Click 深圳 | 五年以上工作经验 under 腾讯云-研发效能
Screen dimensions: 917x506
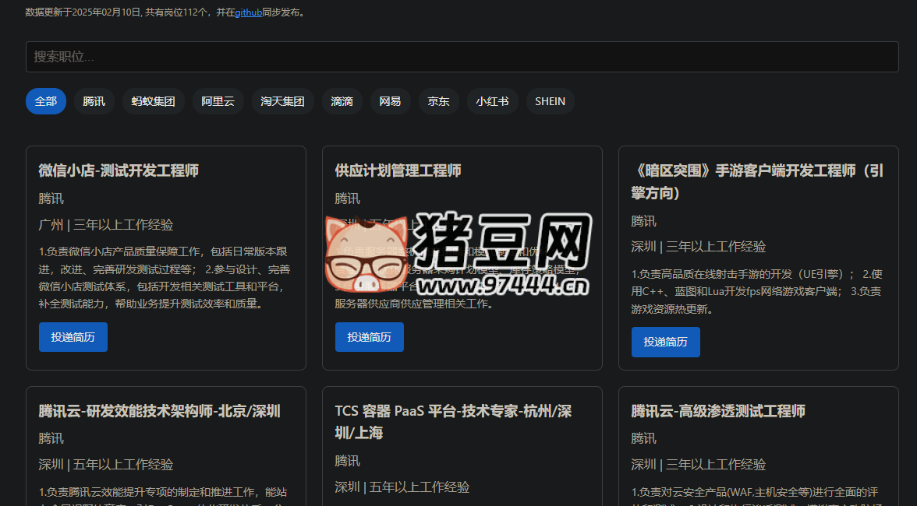106,465
